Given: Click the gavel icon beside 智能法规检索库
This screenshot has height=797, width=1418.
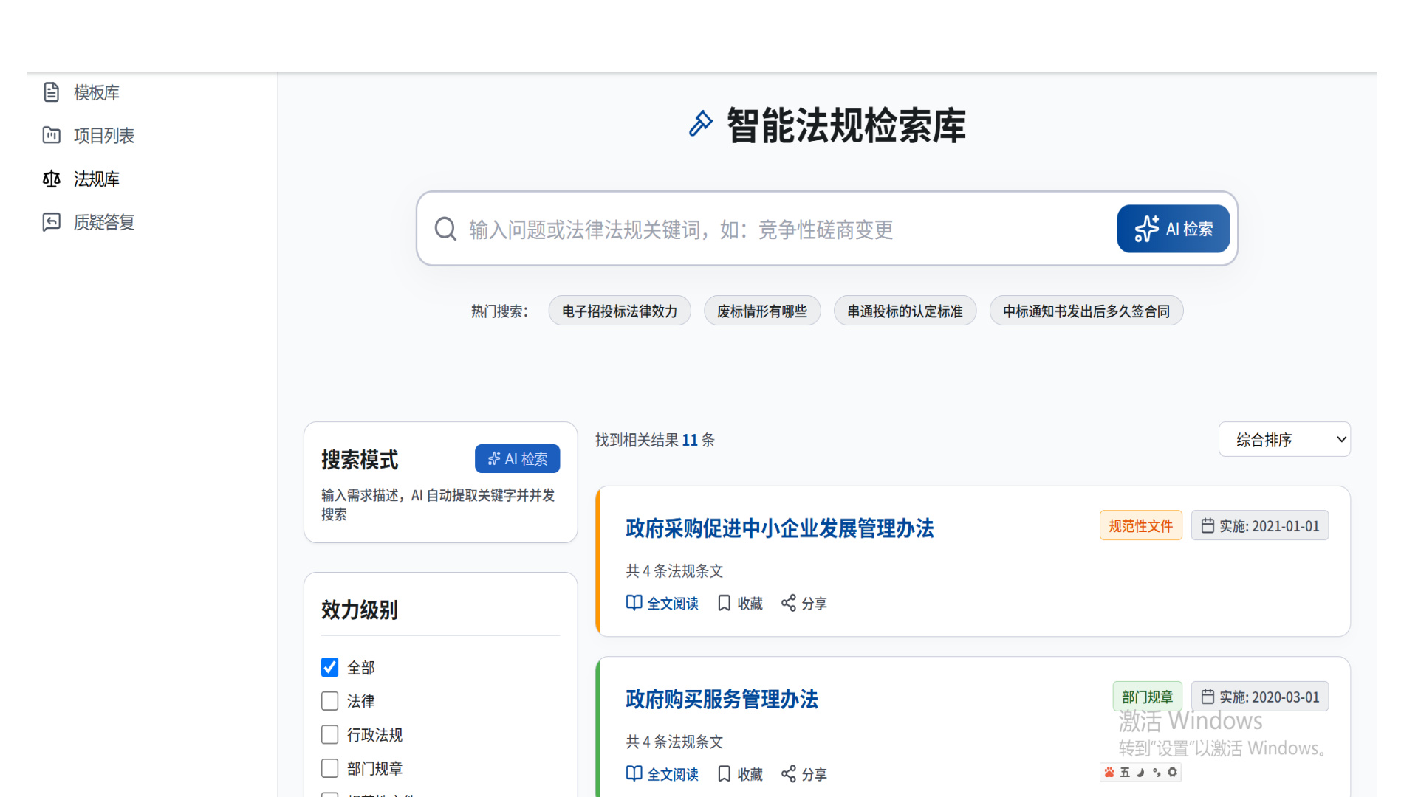Looking at the screenshot, I should 701,124.
